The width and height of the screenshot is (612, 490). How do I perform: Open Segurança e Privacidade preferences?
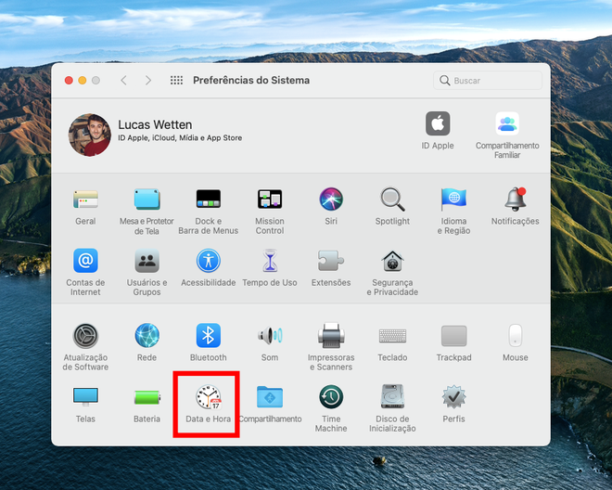(392, 261)
